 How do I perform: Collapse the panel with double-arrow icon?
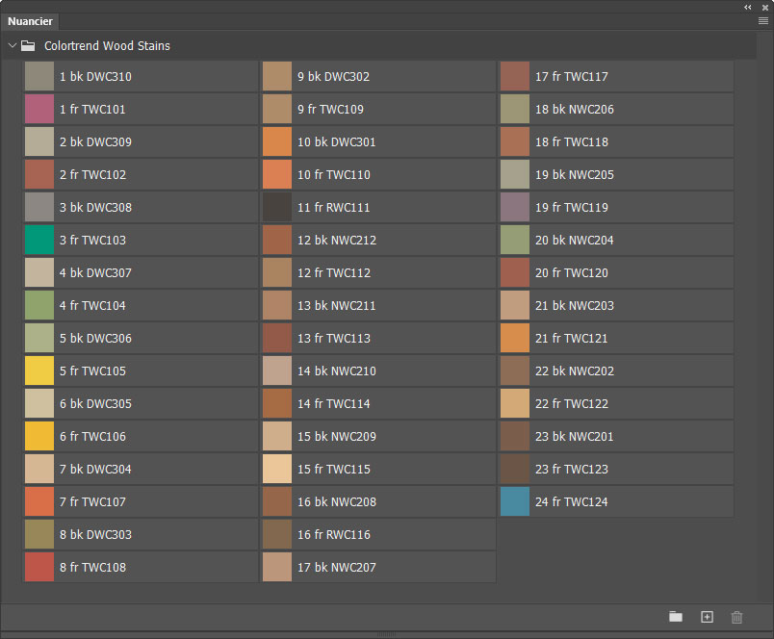(x=748, y=7)
